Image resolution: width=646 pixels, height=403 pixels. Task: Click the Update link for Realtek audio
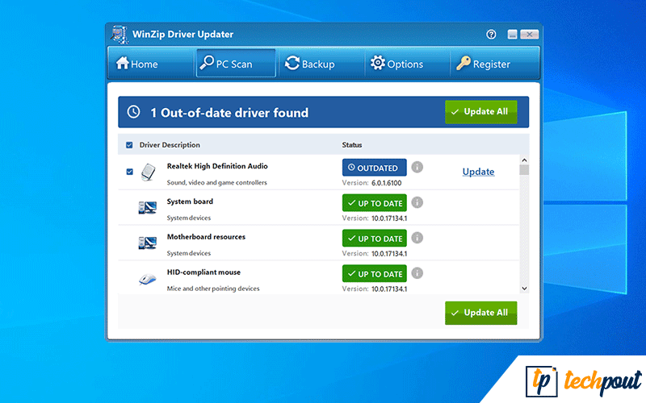478,172
